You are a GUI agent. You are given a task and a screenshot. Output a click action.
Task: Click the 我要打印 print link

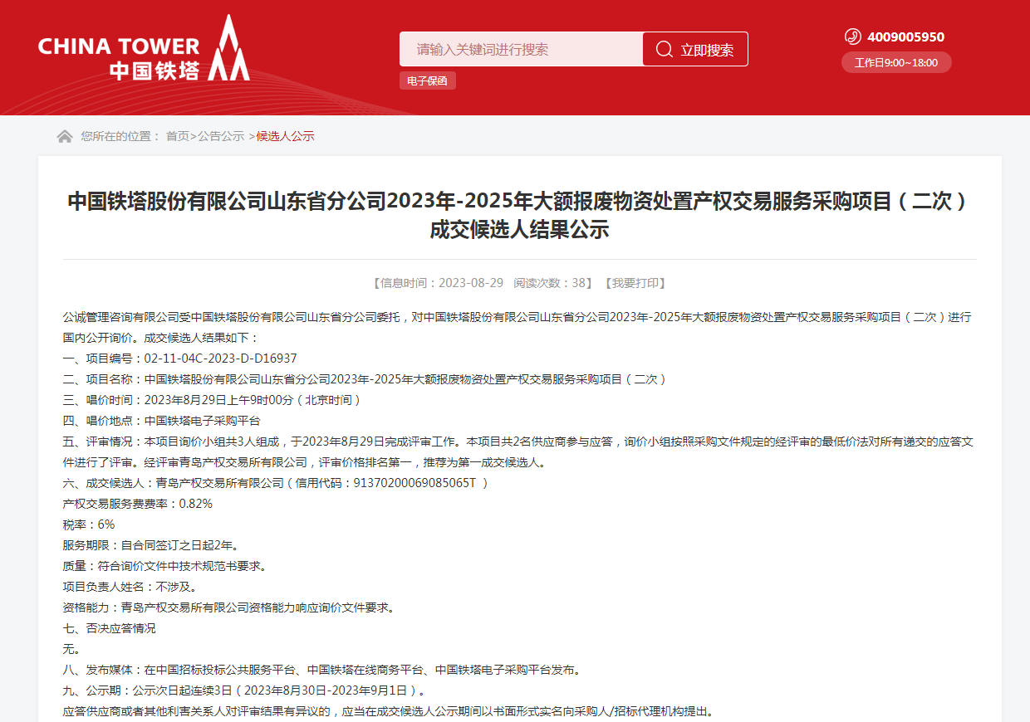[635, 283]
